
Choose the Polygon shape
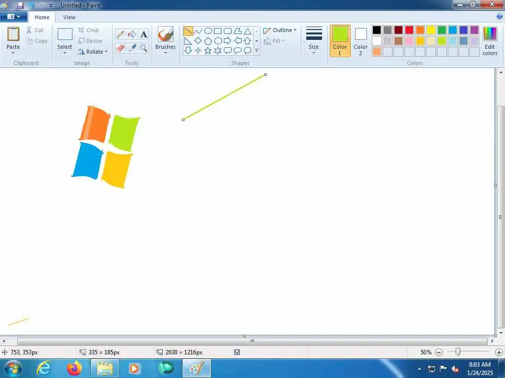238,31
